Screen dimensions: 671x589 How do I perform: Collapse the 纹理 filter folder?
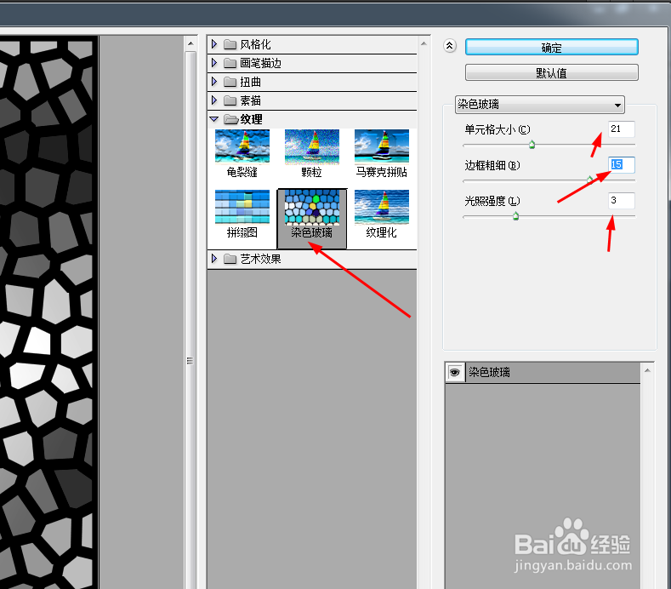coord(214,119)
